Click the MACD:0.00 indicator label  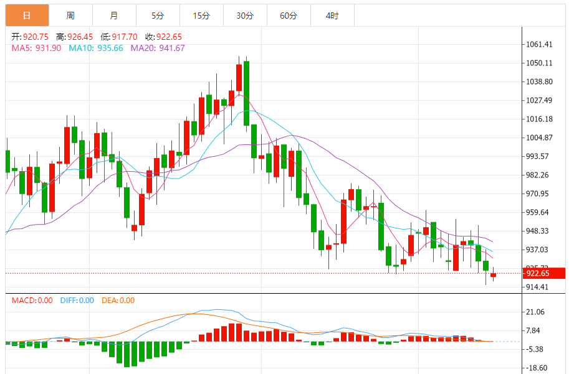pos(32,301)
